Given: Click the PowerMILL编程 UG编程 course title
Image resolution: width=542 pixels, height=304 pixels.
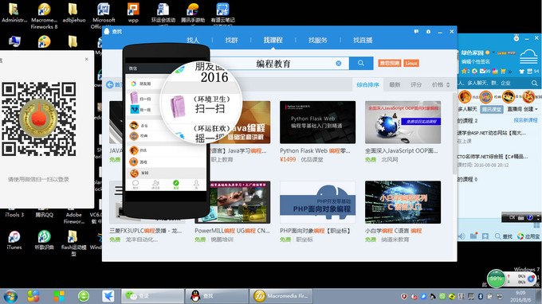Looking at the screenshot, I should coord(232,231).
